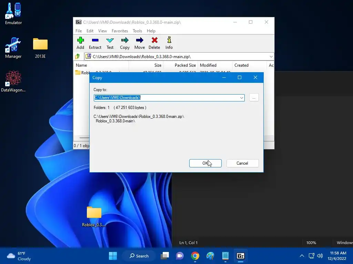Expand the Copy to path dropdown
Screen dimensions: 353x264
click(x=242, y=98)
